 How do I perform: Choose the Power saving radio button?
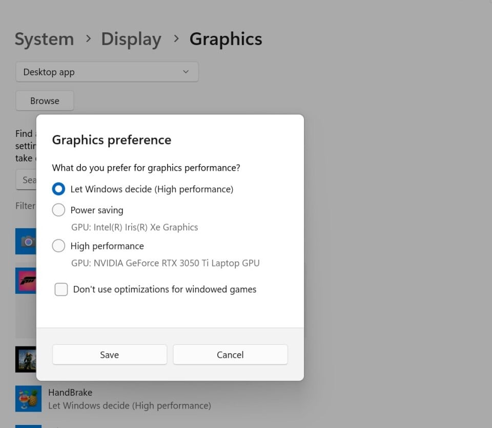[59, 210]
